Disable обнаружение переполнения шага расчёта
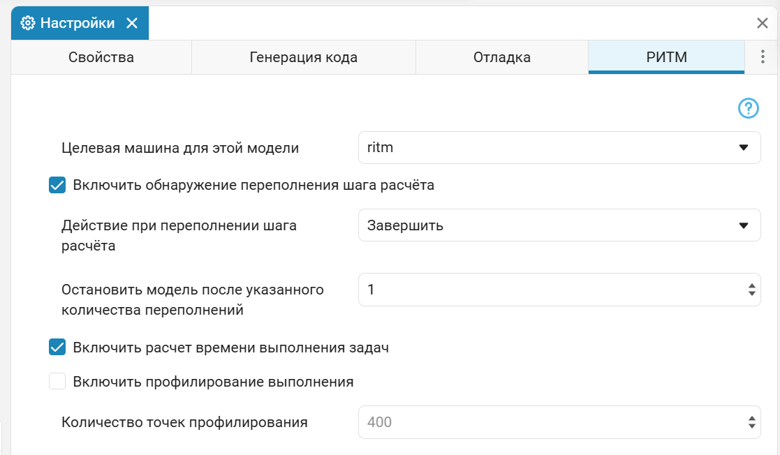This screenshot has width=780, height=455. click(x=57, y=185)
